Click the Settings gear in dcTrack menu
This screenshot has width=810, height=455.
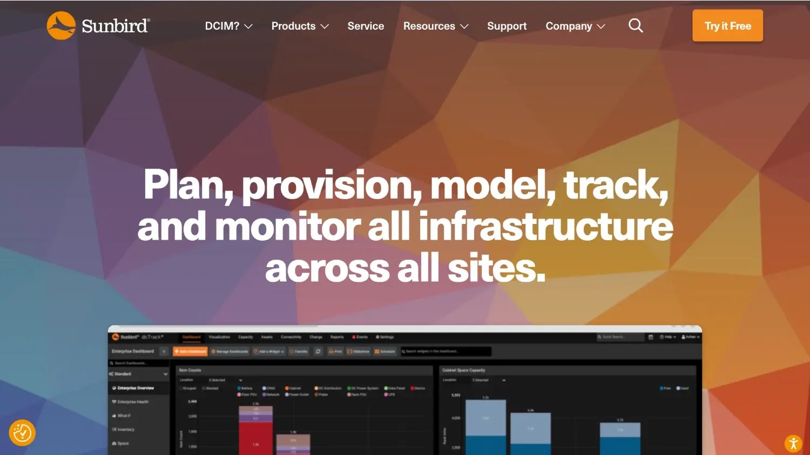tap(377, 337)
